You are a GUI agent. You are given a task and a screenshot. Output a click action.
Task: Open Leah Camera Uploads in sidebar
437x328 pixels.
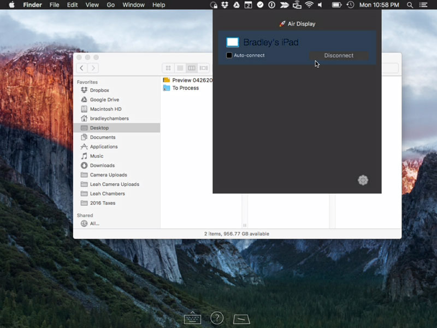click(x=117, y=184)
